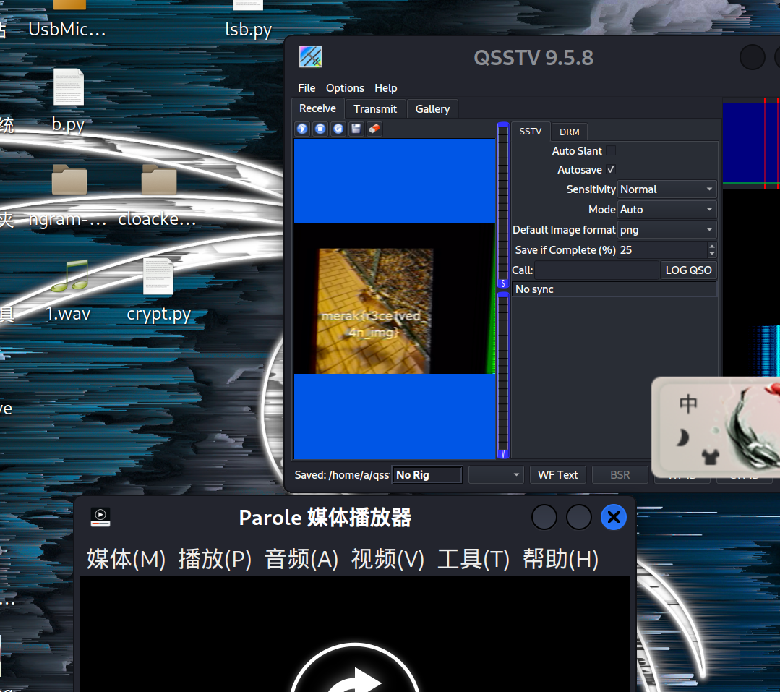780x692 pixels.
Task: Save the received image via floppy disk icon
Action: [x=356, y=129]
